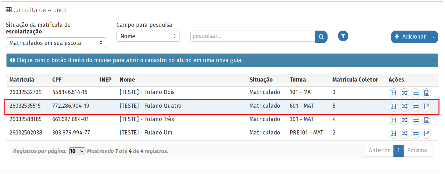Viewport: 445px width, 174px height.
Task: Go to the Próxima page
Action: [417, 151]
